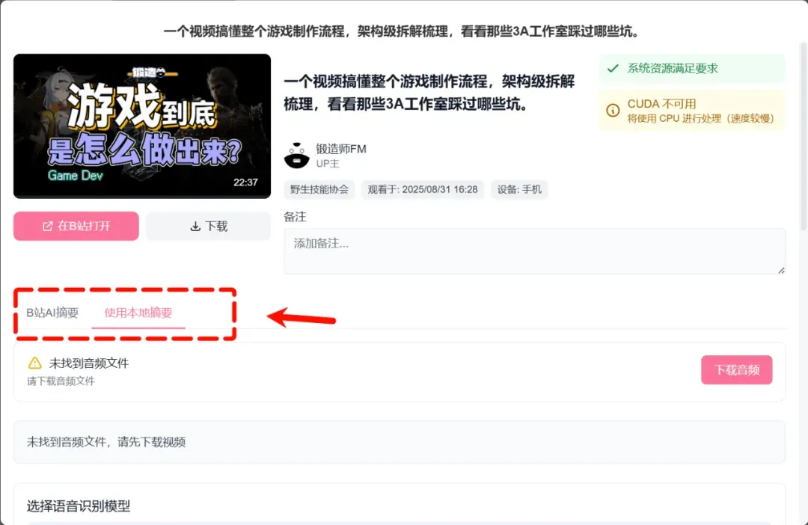Click the vertical scrollbar on the right edge

(x=804, y=137)
